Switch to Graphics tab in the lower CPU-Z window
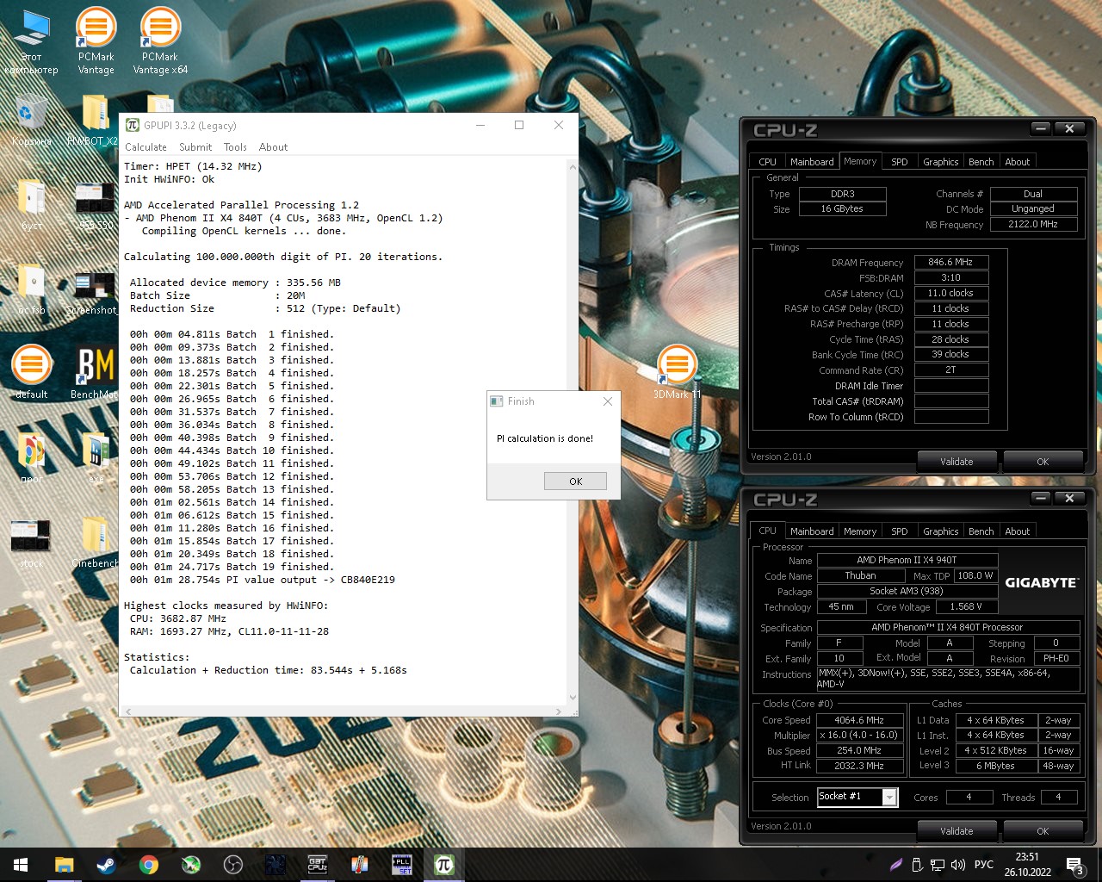This screenshot has height=882, width=1102. (940, 531)
